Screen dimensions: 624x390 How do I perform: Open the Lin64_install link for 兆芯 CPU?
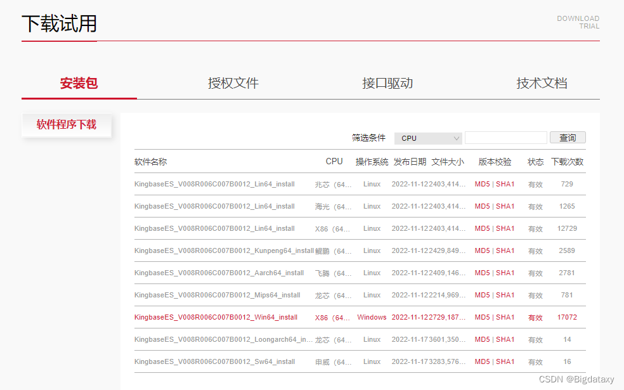(x=214, y=185)
